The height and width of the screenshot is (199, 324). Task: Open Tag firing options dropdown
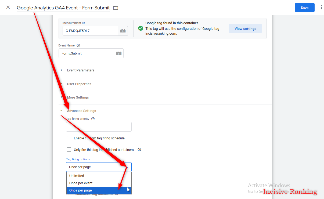99,167
